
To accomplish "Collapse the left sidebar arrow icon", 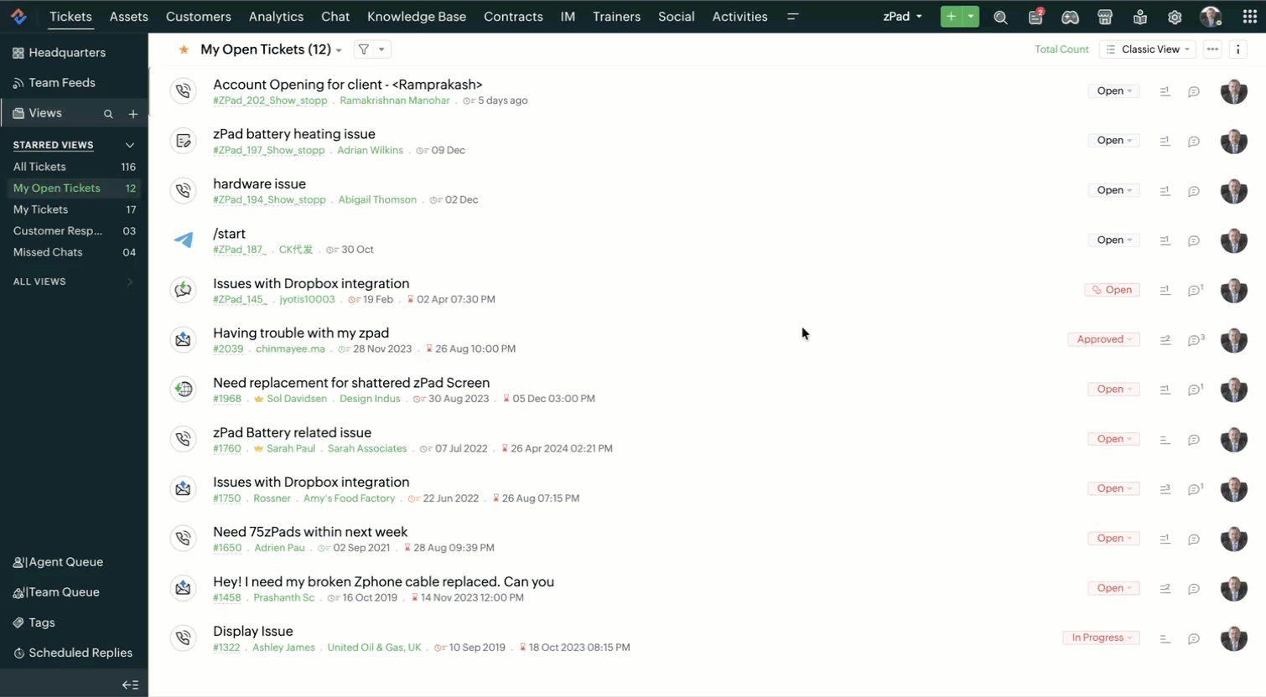I will [x=130, y=684].
